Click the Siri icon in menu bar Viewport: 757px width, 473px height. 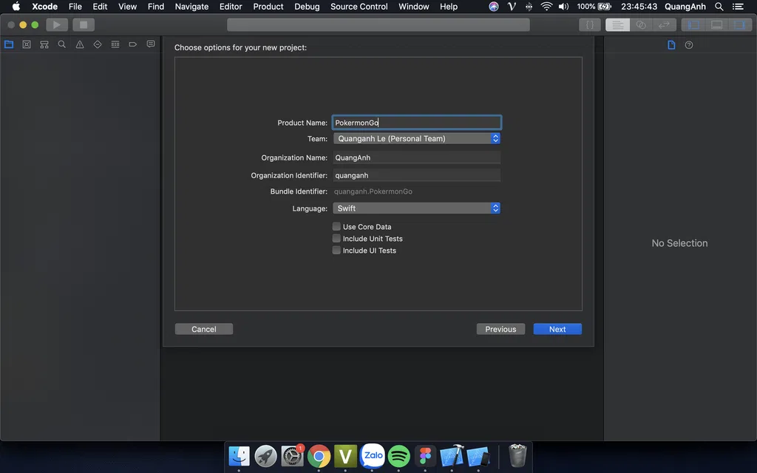(x=493, y=7)
